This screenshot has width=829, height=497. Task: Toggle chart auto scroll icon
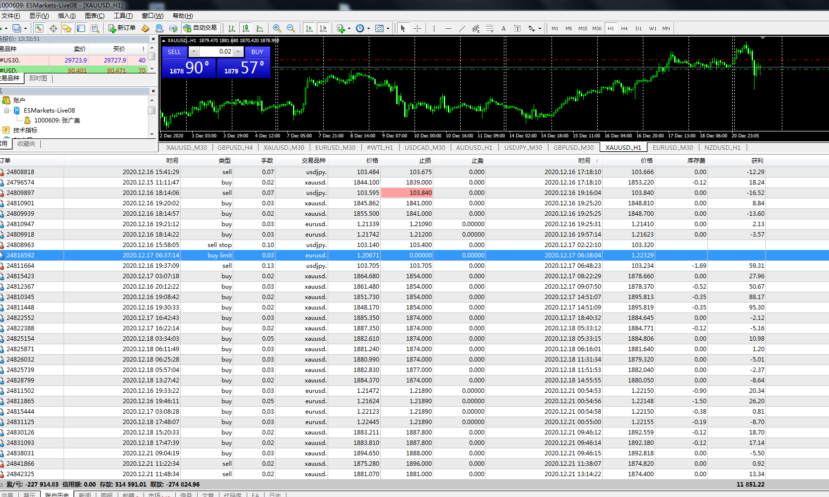coord(309,28)
